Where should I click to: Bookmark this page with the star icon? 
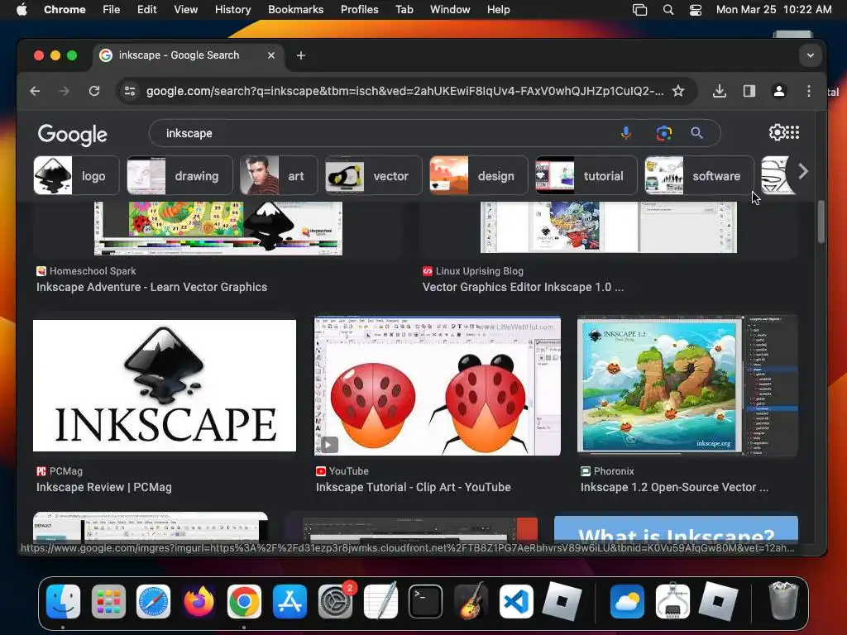click(678, 91)
